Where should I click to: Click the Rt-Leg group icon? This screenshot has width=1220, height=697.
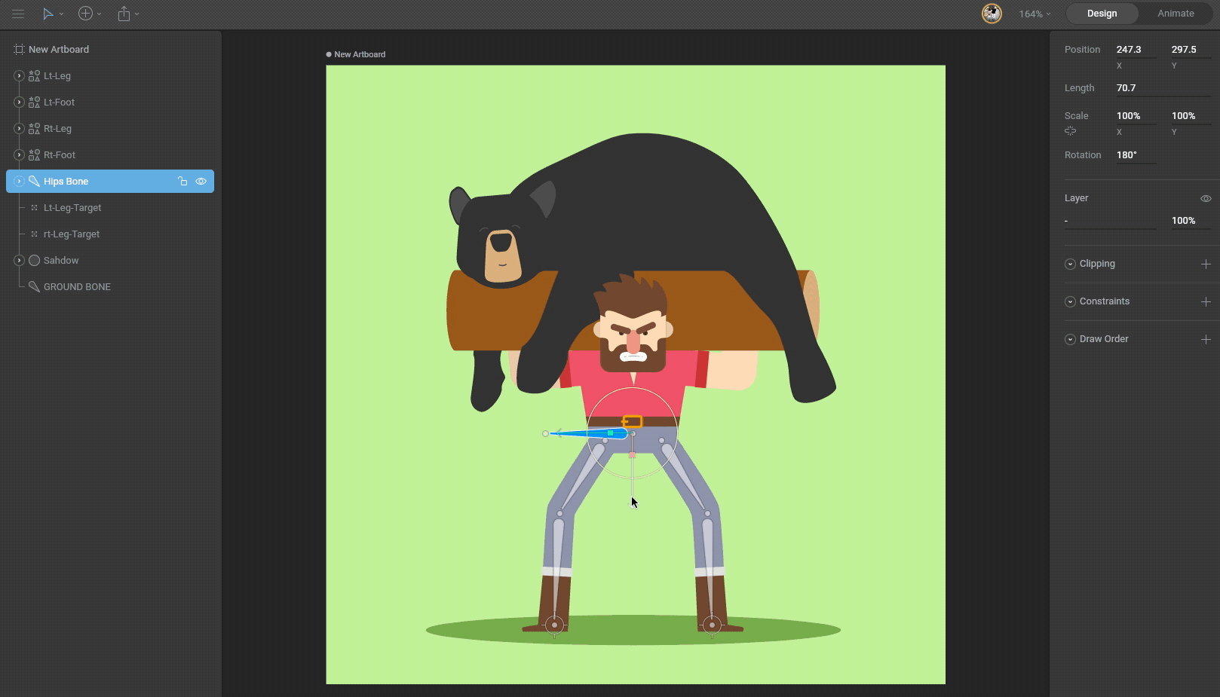(x=34, y=129)
